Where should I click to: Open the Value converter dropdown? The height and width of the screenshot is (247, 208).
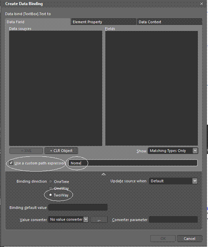click(x=68, y=219)
